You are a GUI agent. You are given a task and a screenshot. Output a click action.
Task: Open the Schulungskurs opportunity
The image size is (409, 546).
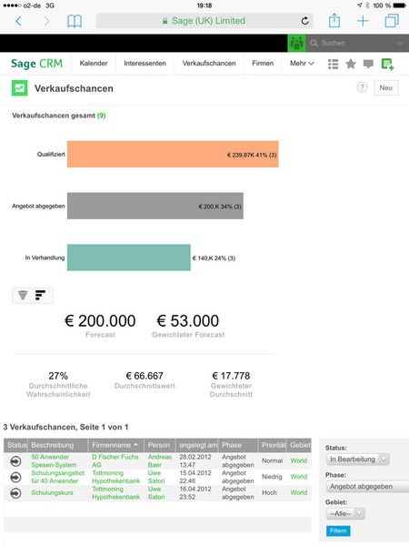[52, 492]
